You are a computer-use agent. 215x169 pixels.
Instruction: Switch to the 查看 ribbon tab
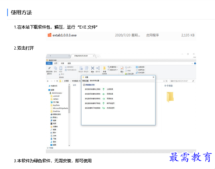(x=69, y=63)
